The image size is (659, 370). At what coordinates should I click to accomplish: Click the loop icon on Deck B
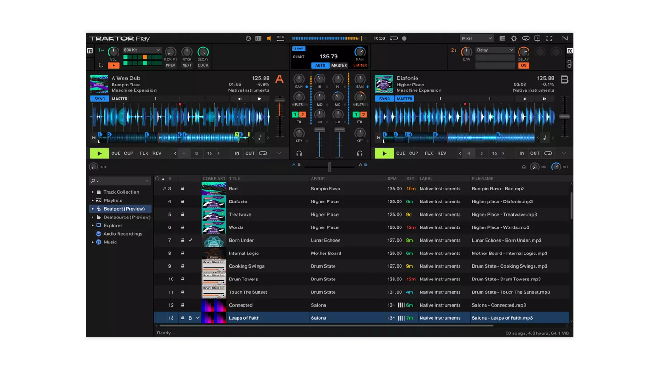click(548, 153)
